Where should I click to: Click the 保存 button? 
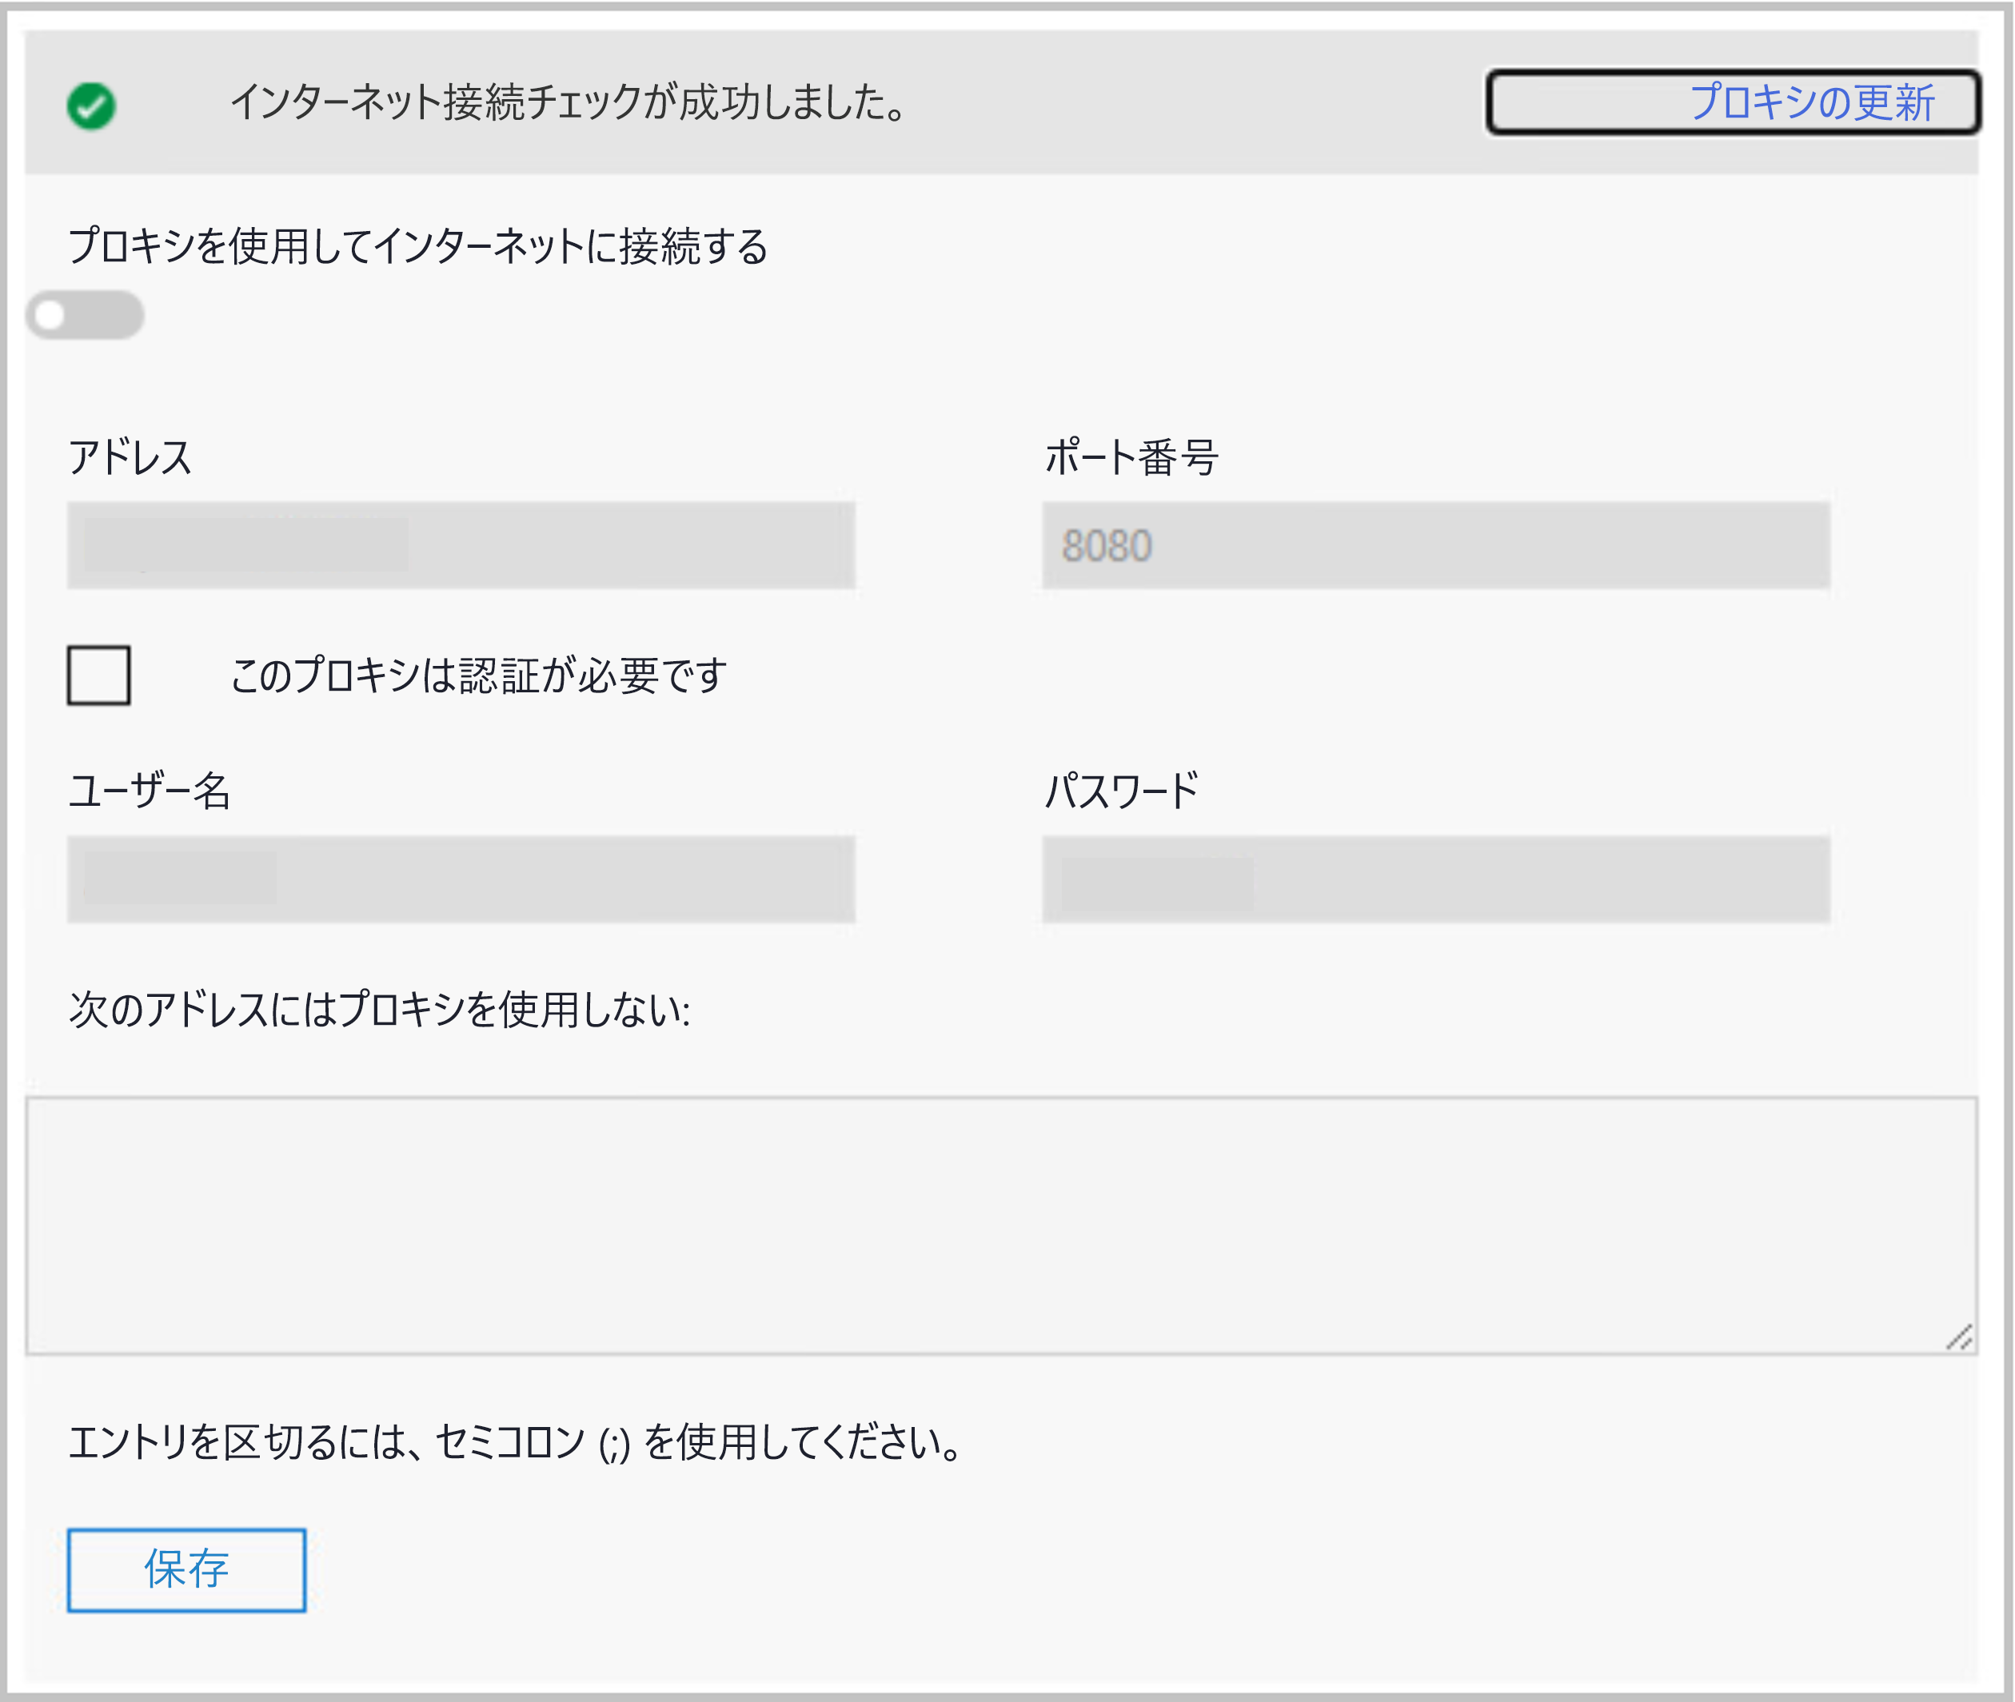186,1570
